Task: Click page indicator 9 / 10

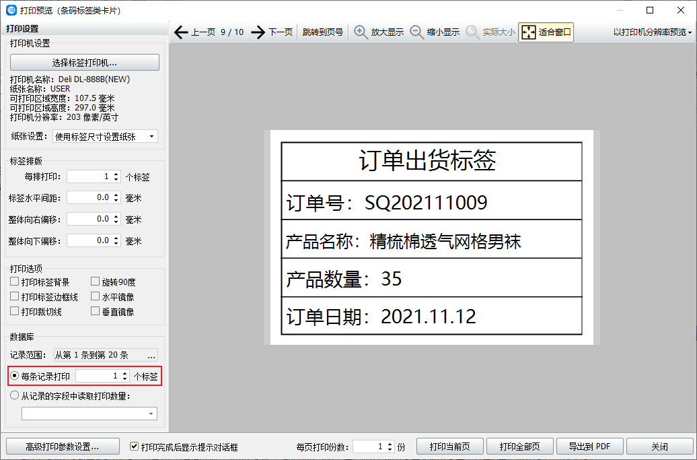Action: tap(232, 32)
